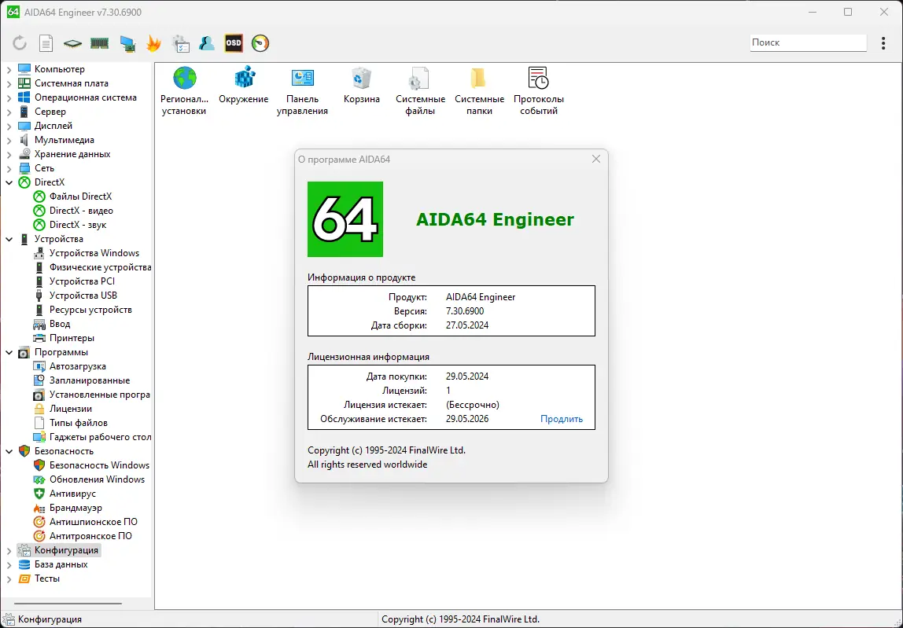This screenshot has width=903, height=628.
Task: Select Лицензии tree item
Action: (70, 409)
